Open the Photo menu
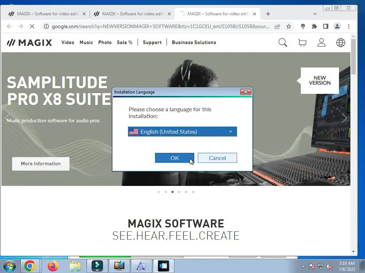365x273 pixels. pyautogui.click(x=105, y=43)
